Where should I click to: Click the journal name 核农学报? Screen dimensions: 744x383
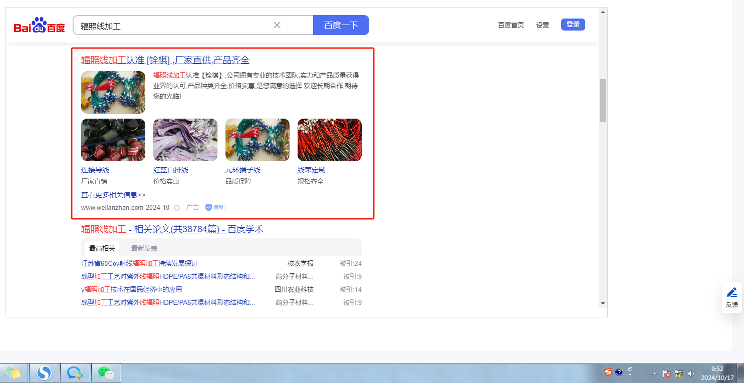[x=301, y=263]
